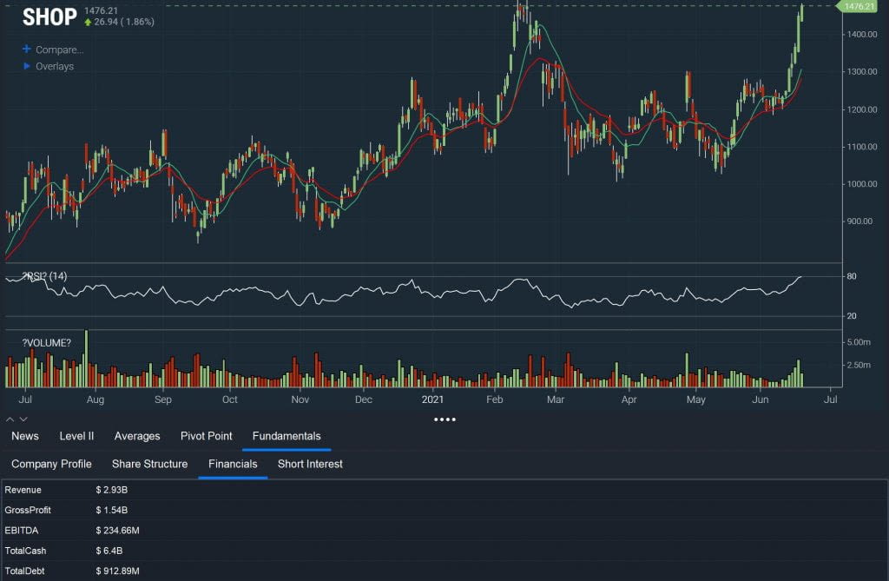Open the Share Structure tab
The height and width of the screenshot is (581, 889).
[149, 464]
